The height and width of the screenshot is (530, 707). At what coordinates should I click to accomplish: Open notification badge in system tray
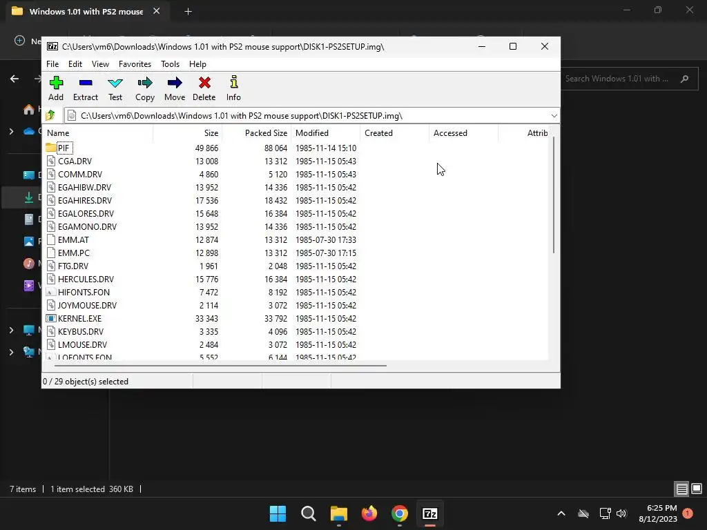(x=688, y=513)
